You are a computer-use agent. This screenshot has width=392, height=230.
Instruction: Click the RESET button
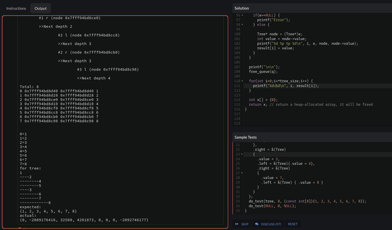(293, 224)
